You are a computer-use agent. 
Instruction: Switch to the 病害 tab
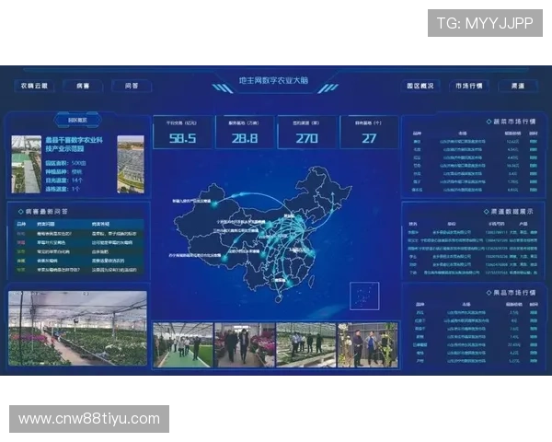[x=84, y=86]
